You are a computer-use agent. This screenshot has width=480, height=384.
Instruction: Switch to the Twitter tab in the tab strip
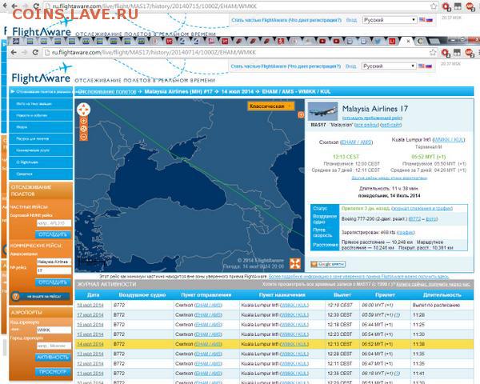tap(377, 41)
